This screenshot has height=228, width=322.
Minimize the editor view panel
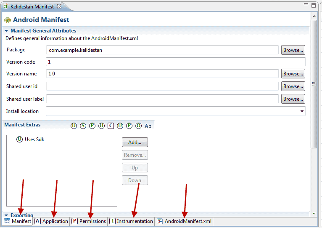306,4
